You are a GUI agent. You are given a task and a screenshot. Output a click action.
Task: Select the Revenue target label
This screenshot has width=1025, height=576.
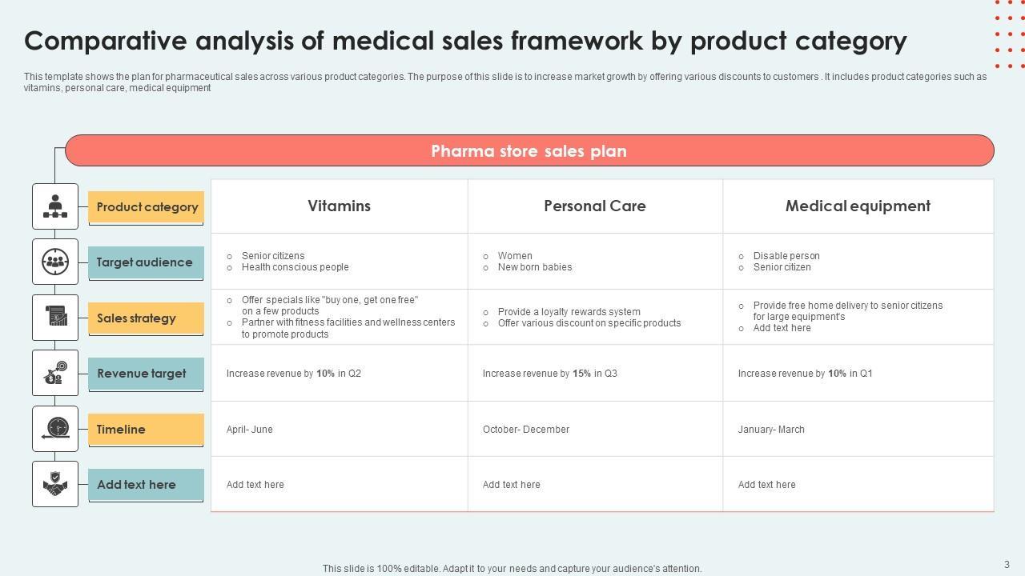[142, 374]
